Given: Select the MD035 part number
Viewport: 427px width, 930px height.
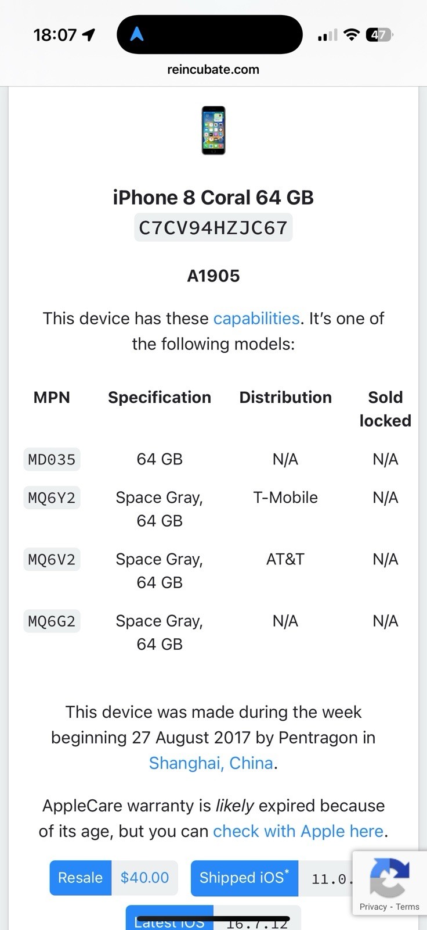Looking at the screenshot, I should 52,460.
